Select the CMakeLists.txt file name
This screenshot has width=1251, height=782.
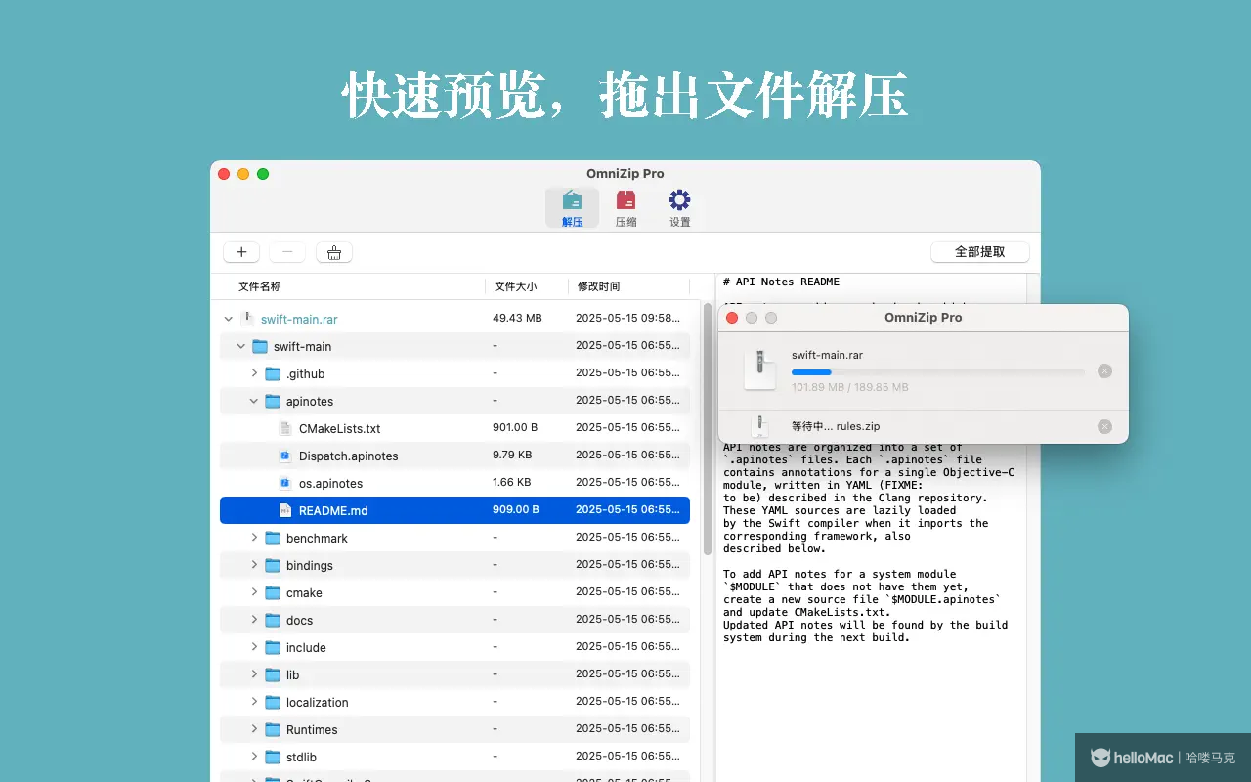coord(340,428)
